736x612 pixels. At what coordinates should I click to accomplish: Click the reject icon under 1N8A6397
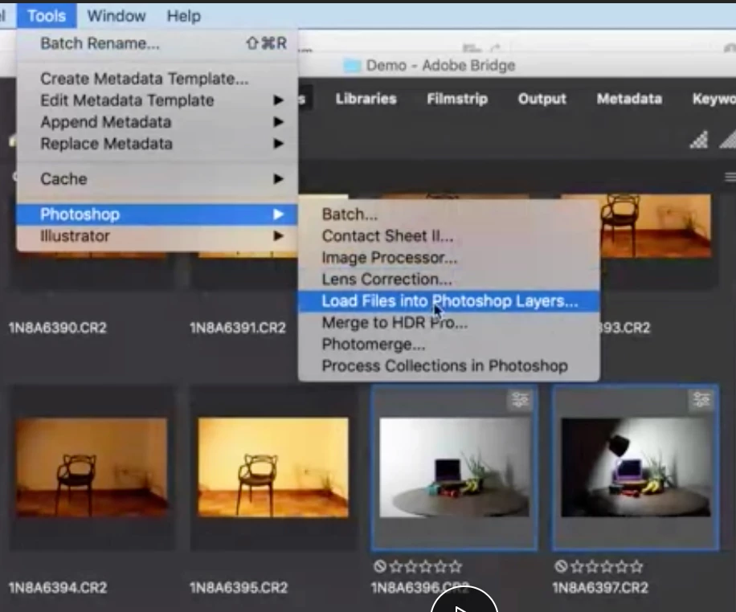pos(561,566)
